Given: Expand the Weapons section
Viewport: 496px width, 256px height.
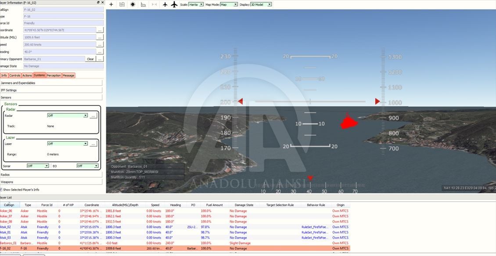Looking at the screenshot, I should 51,182.
